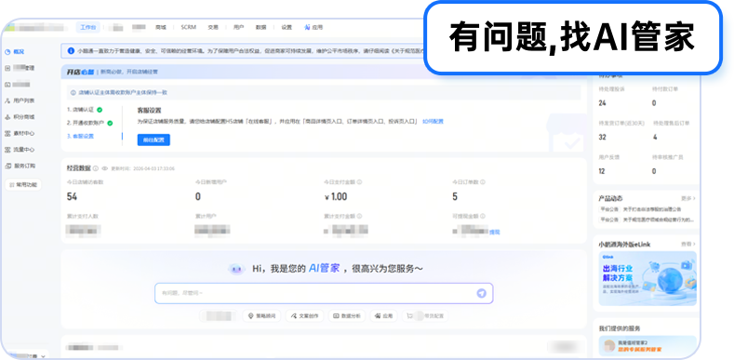734x360 pixels.
Task: Click the AI管家 robot mascot icon
Action: click(236, 269)
